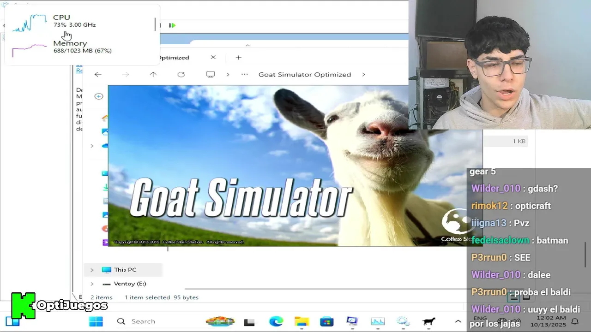Close the Goat Simulator Optimized Explorer tab
The height and width of the screenshot is (332, 591).
pos(213,57)
